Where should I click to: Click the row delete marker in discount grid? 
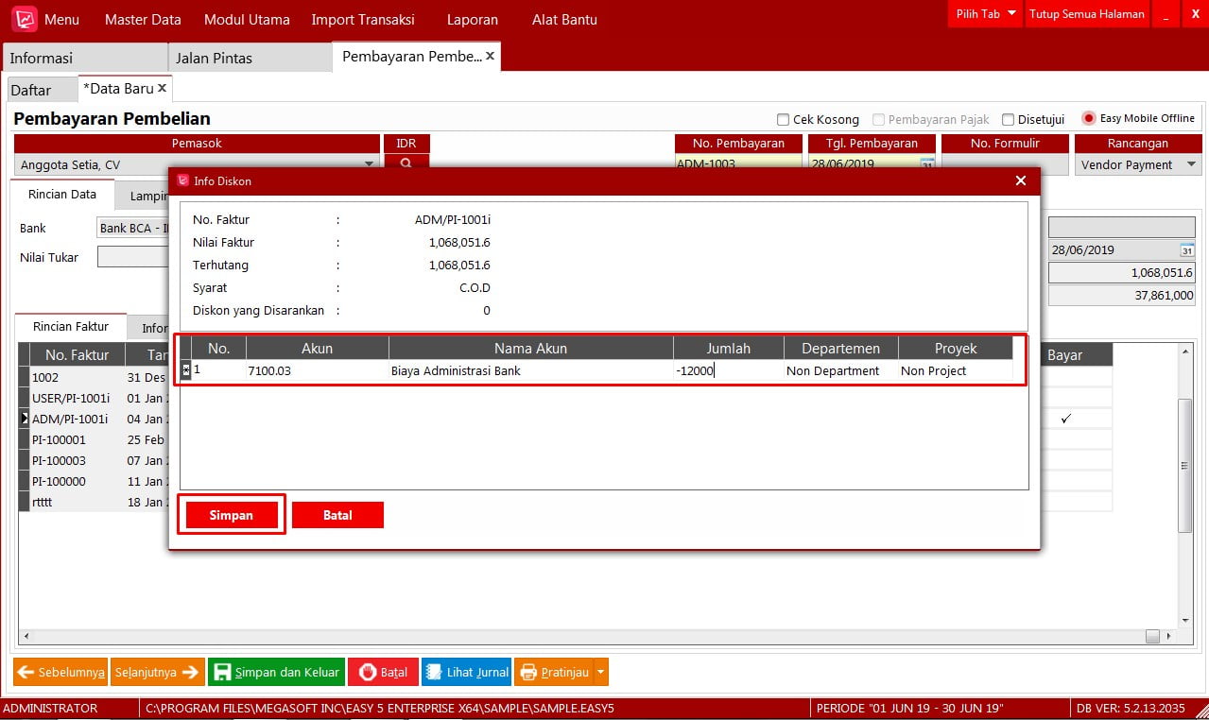pos(185,370)
